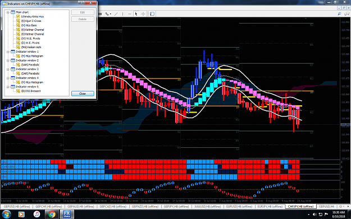Image resolution: width=351 pixels, height=219 pixels.
Task: Select the horizontal line tool
Action: (x=129, y=14)
